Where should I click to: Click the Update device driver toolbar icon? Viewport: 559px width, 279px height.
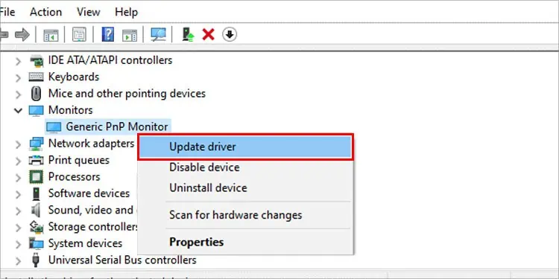click(x=188, y=34)
